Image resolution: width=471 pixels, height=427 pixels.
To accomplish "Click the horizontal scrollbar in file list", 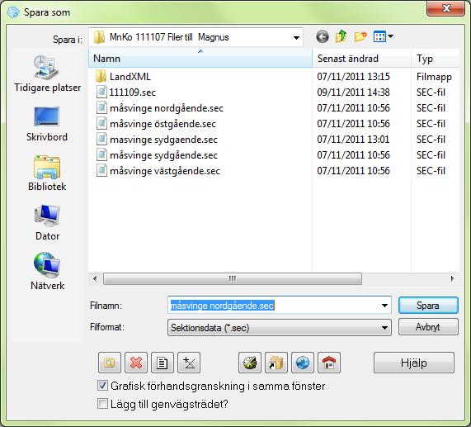I will [232, 279].
